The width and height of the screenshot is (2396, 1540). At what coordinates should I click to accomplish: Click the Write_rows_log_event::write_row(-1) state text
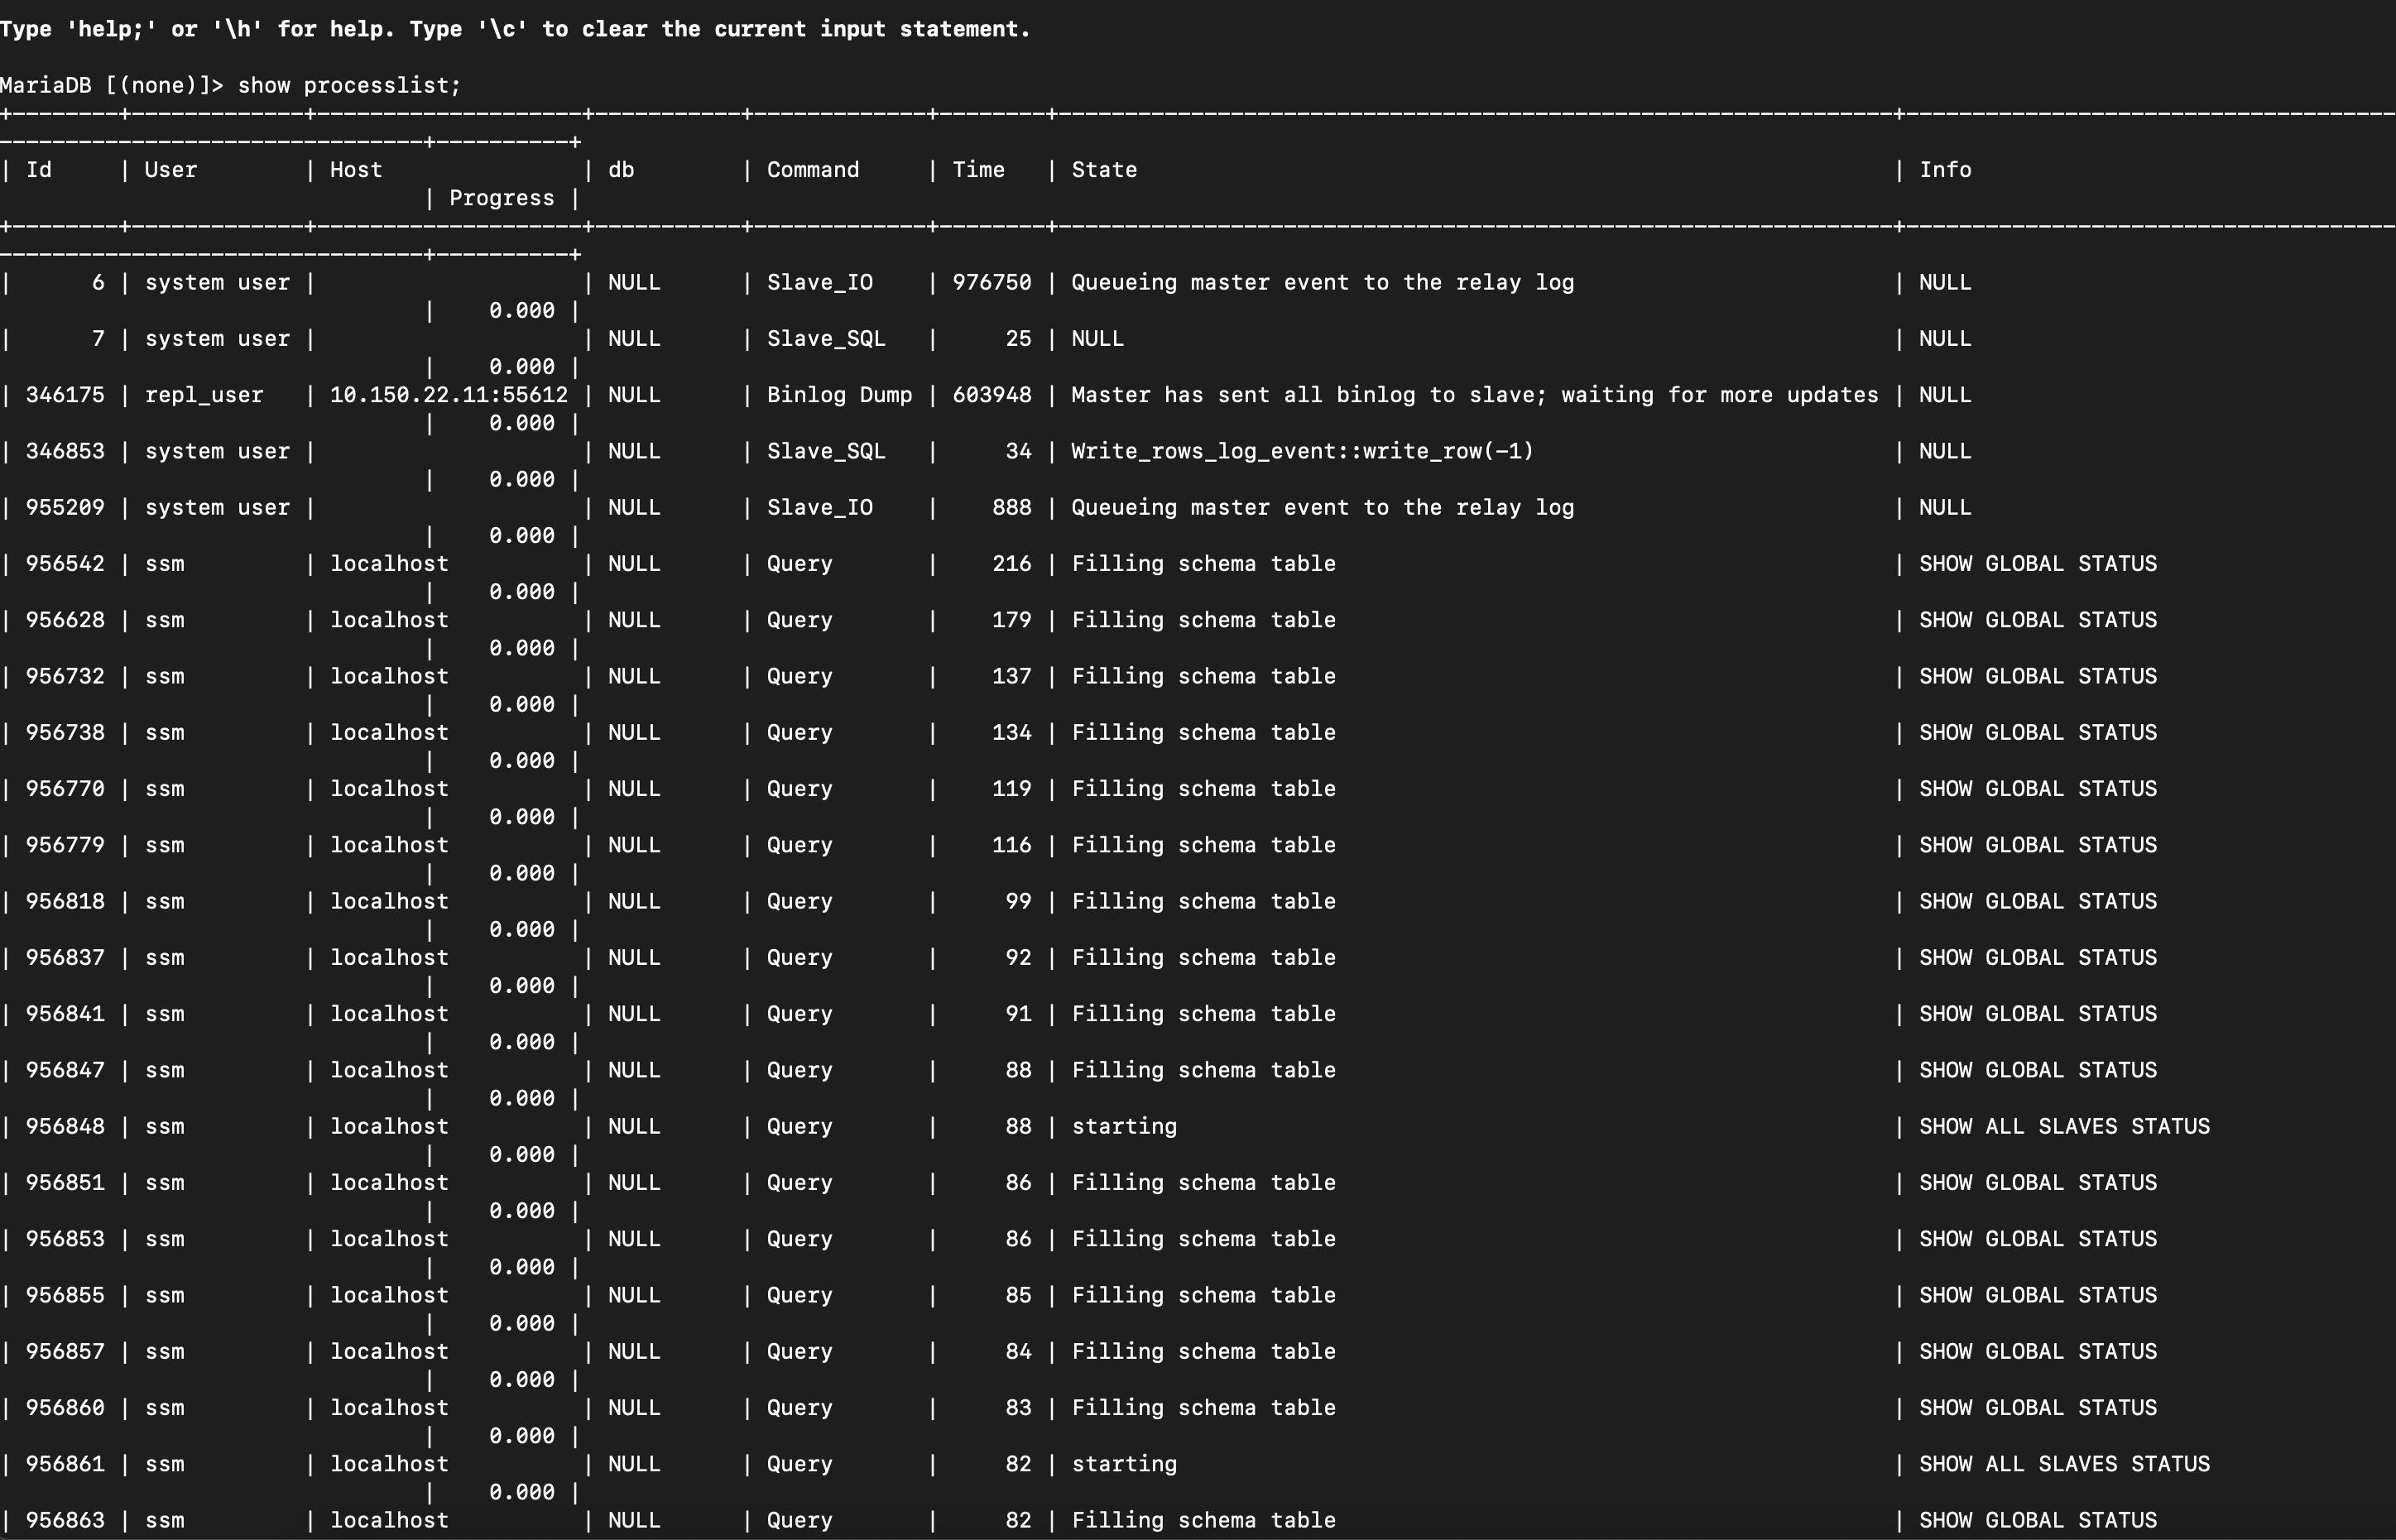click(1301, 451)
